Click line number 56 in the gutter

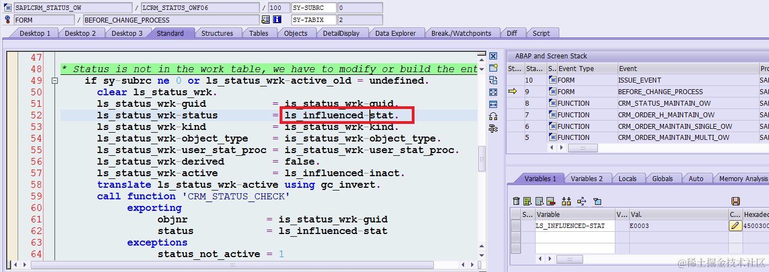[x=36, y=162]
